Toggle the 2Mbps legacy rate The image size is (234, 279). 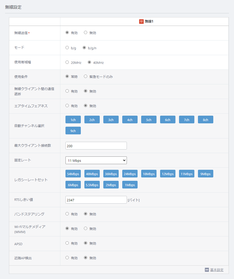(x=111, y=185)
